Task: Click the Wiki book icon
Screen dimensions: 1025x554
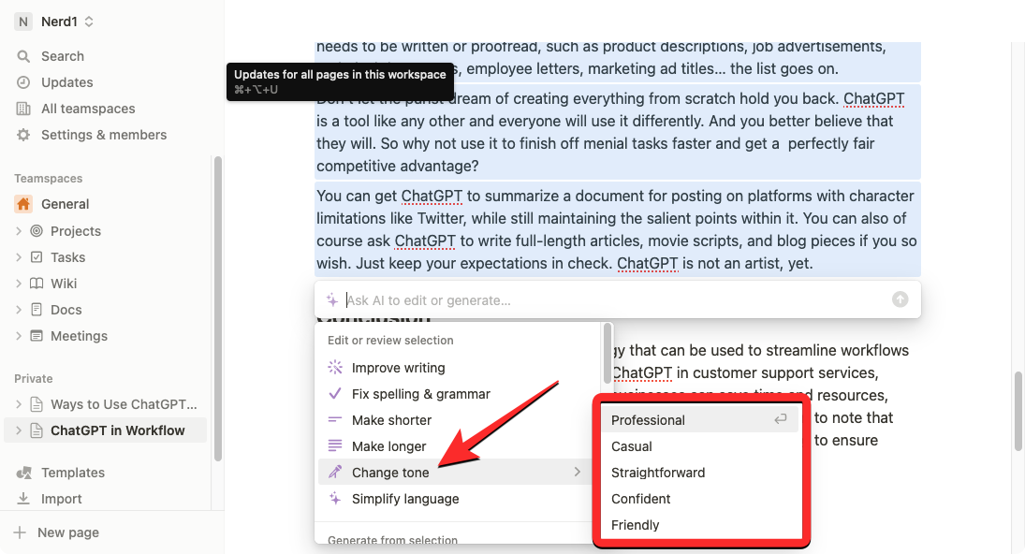Action: point(37,283)
